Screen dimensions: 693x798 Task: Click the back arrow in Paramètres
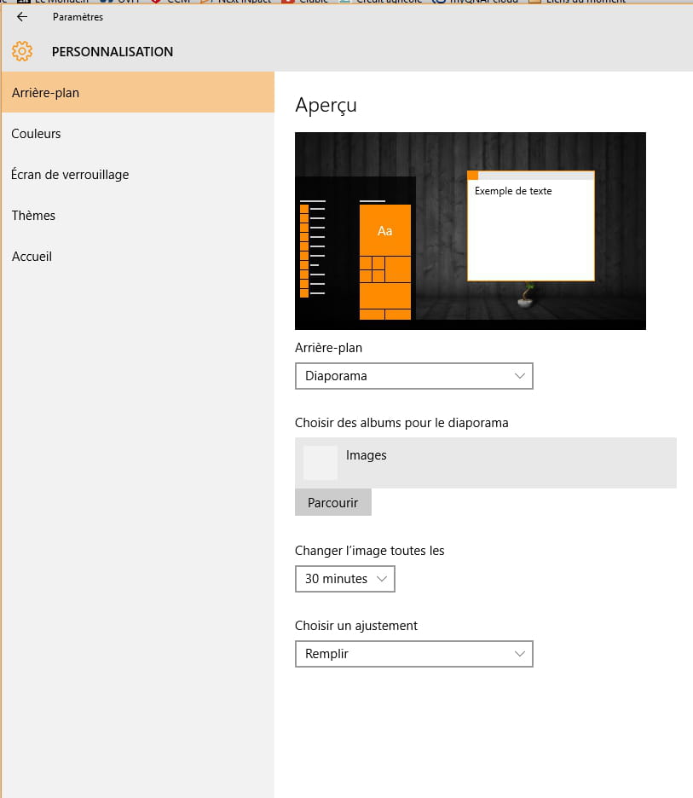click(x=22, y=17)
